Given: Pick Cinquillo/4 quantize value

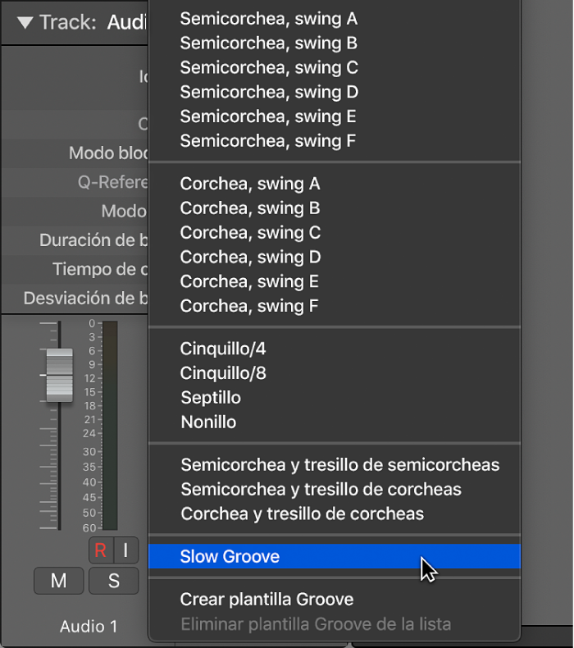Looking at the screenshot, I should (223, 349).
